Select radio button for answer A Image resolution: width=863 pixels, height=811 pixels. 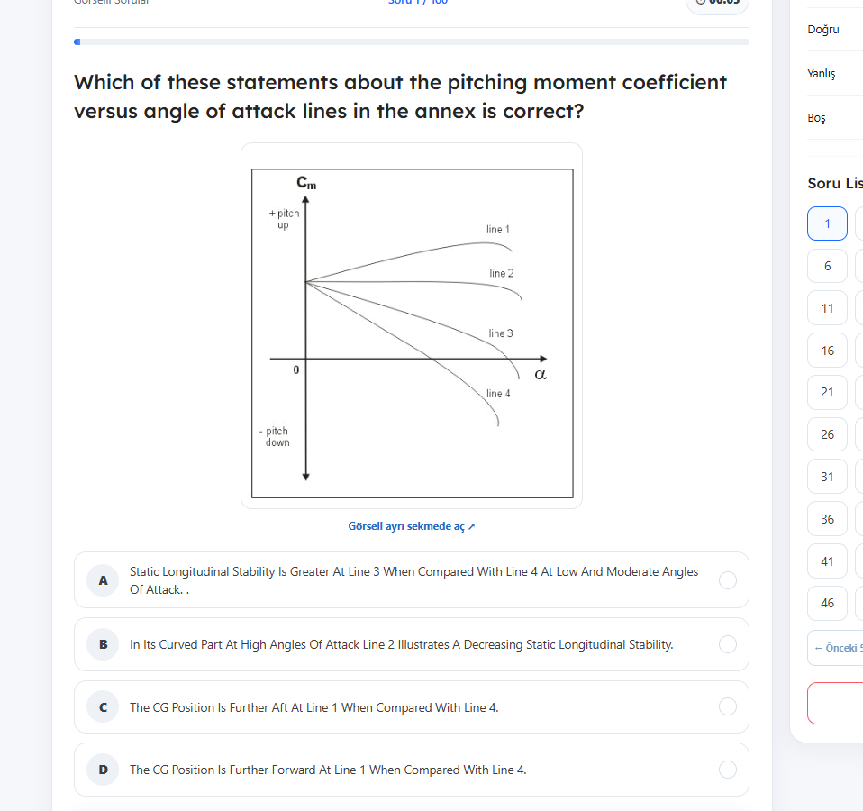coord(728,580)
